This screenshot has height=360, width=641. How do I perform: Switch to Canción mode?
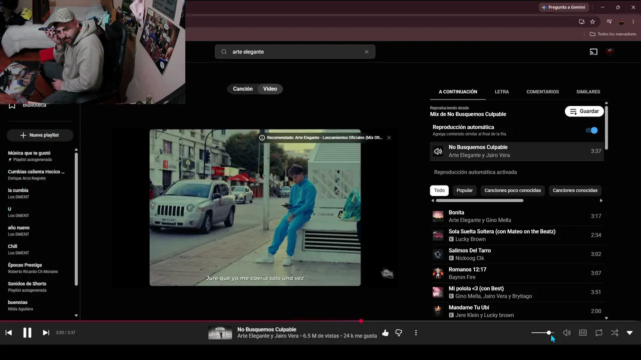243,88
